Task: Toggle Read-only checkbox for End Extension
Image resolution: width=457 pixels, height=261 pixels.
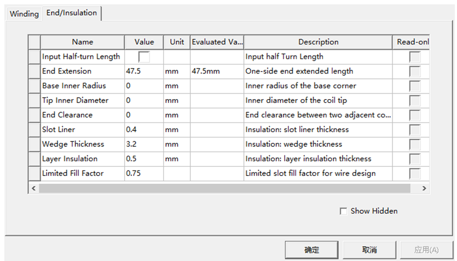Action: pyautogui.click(x=415, y=71)
